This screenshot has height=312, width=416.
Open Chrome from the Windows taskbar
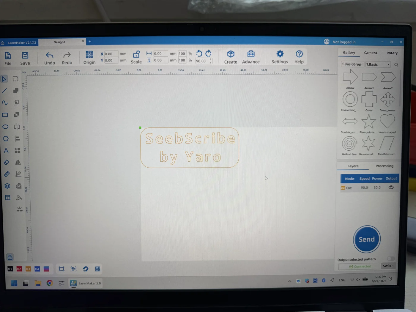(x=50, y=283)
